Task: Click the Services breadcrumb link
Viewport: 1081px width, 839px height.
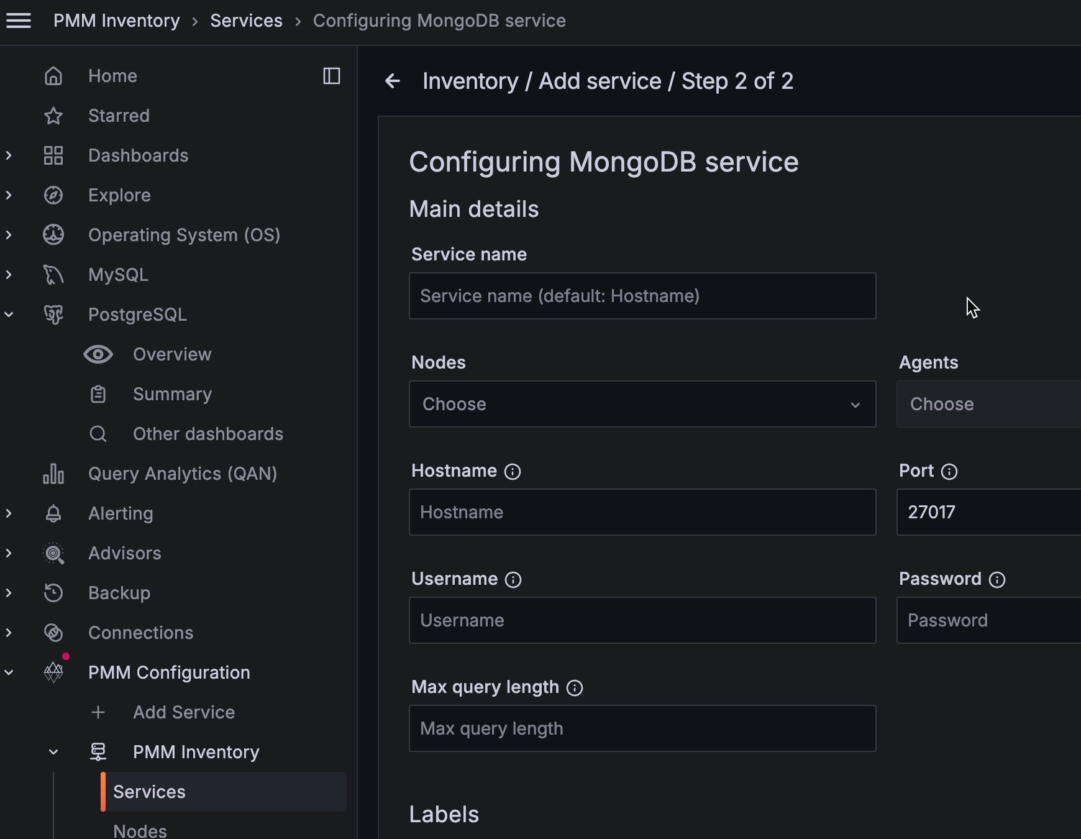Action: (x=246, y=21)
